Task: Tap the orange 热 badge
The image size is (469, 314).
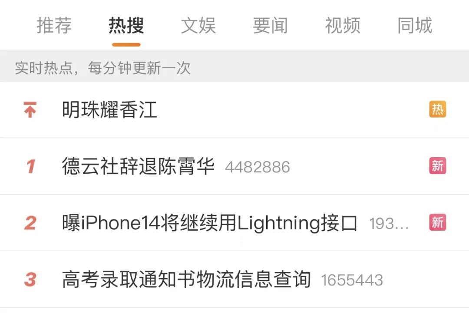Action: coord(438,109)
